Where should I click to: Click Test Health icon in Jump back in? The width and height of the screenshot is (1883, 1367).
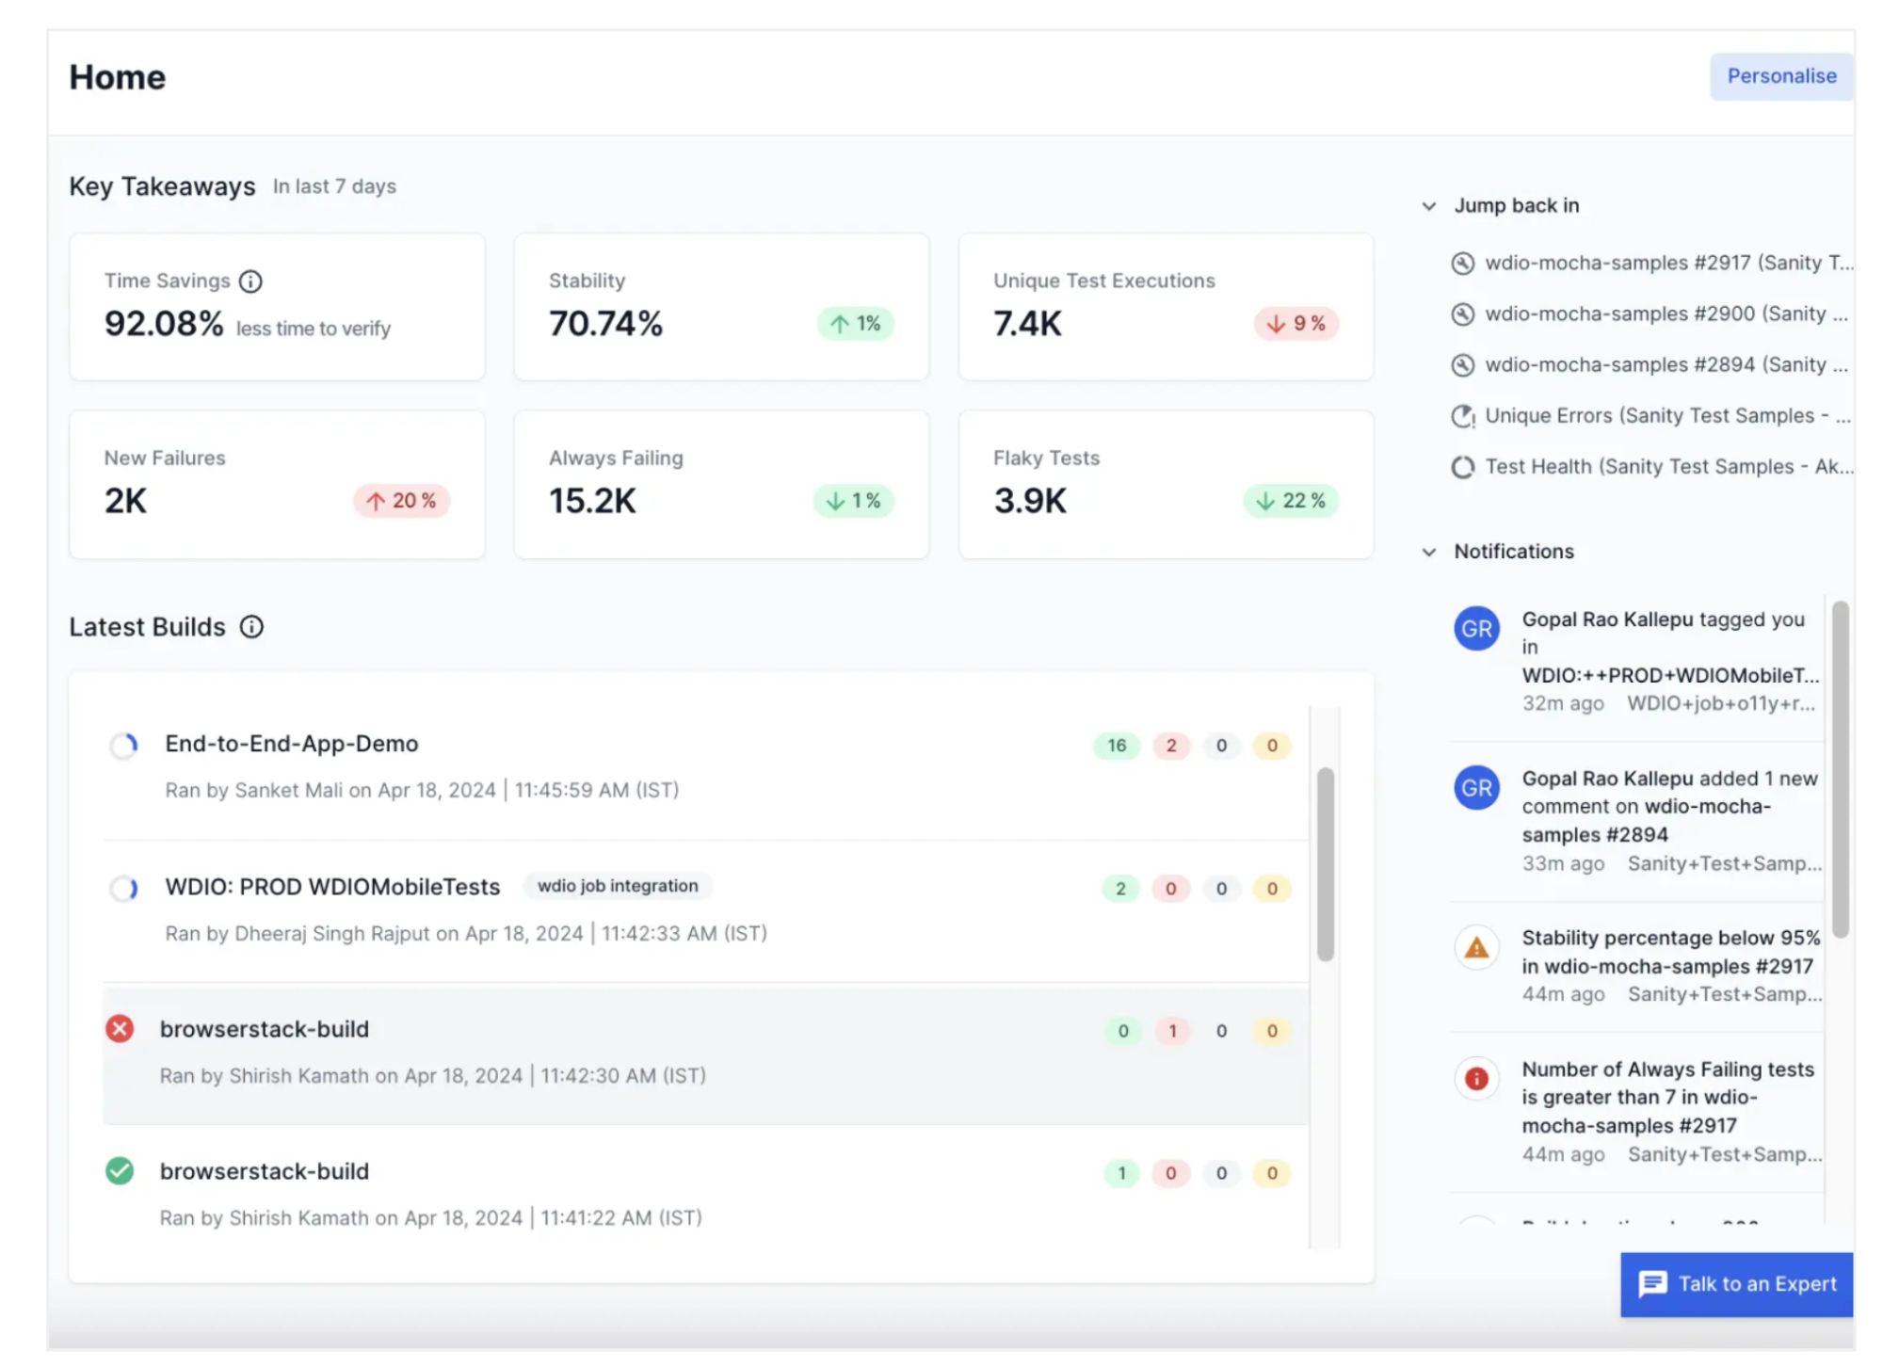click(1462, 467)
